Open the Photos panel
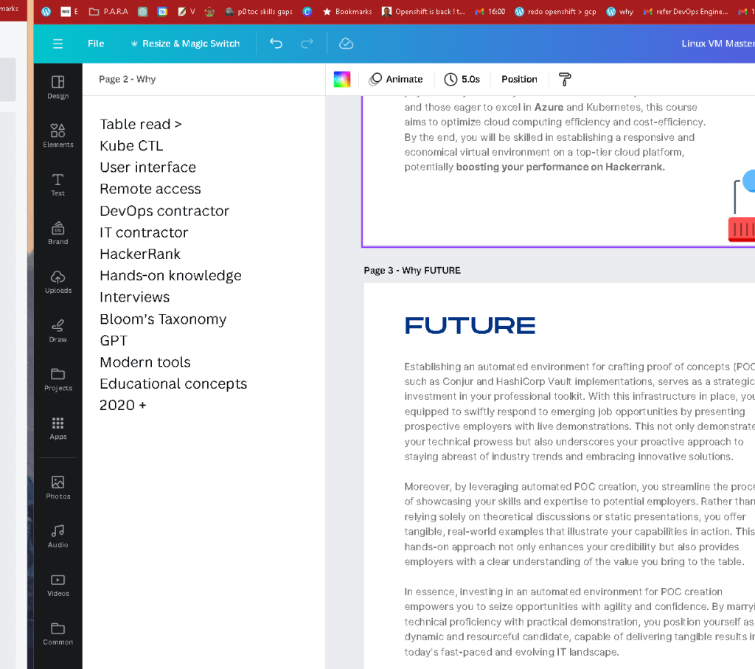The width and height of the screenshot is (755, 669). click(58, 488)
